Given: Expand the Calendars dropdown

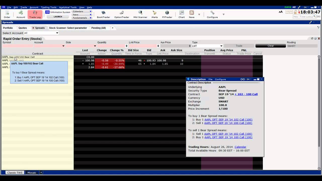Looking at the screenshot, I should (91, 11).
